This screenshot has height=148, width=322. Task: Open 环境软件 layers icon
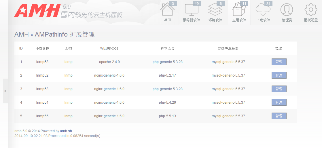pyautogui.click(x=215, y=10)
